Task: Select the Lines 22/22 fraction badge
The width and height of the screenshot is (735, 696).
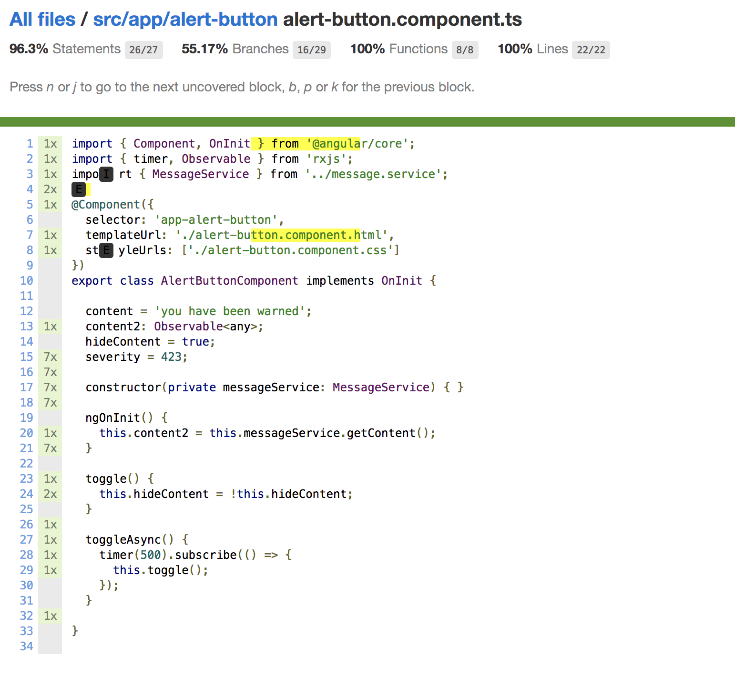Action: pyautogui.click(x=591, y=50)
